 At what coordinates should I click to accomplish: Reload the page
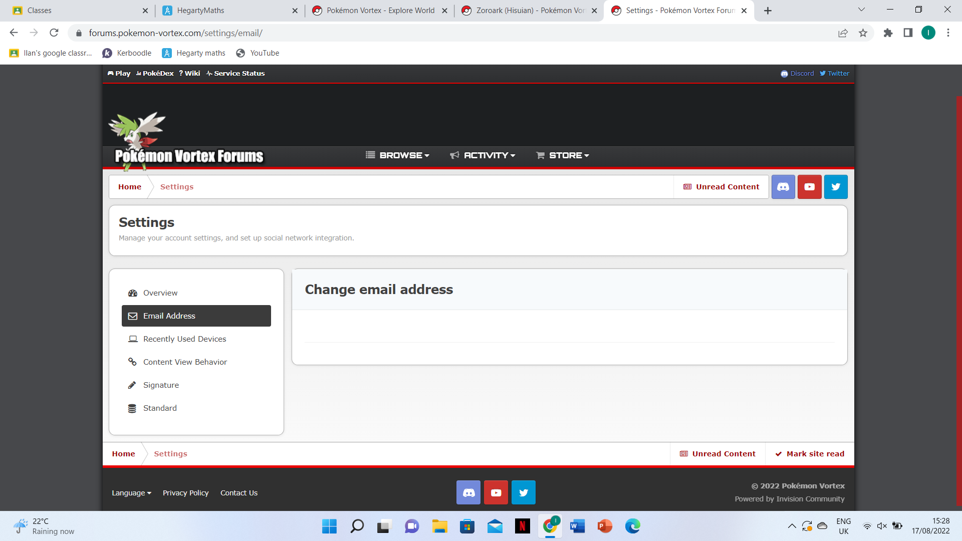tap(54, 33)
